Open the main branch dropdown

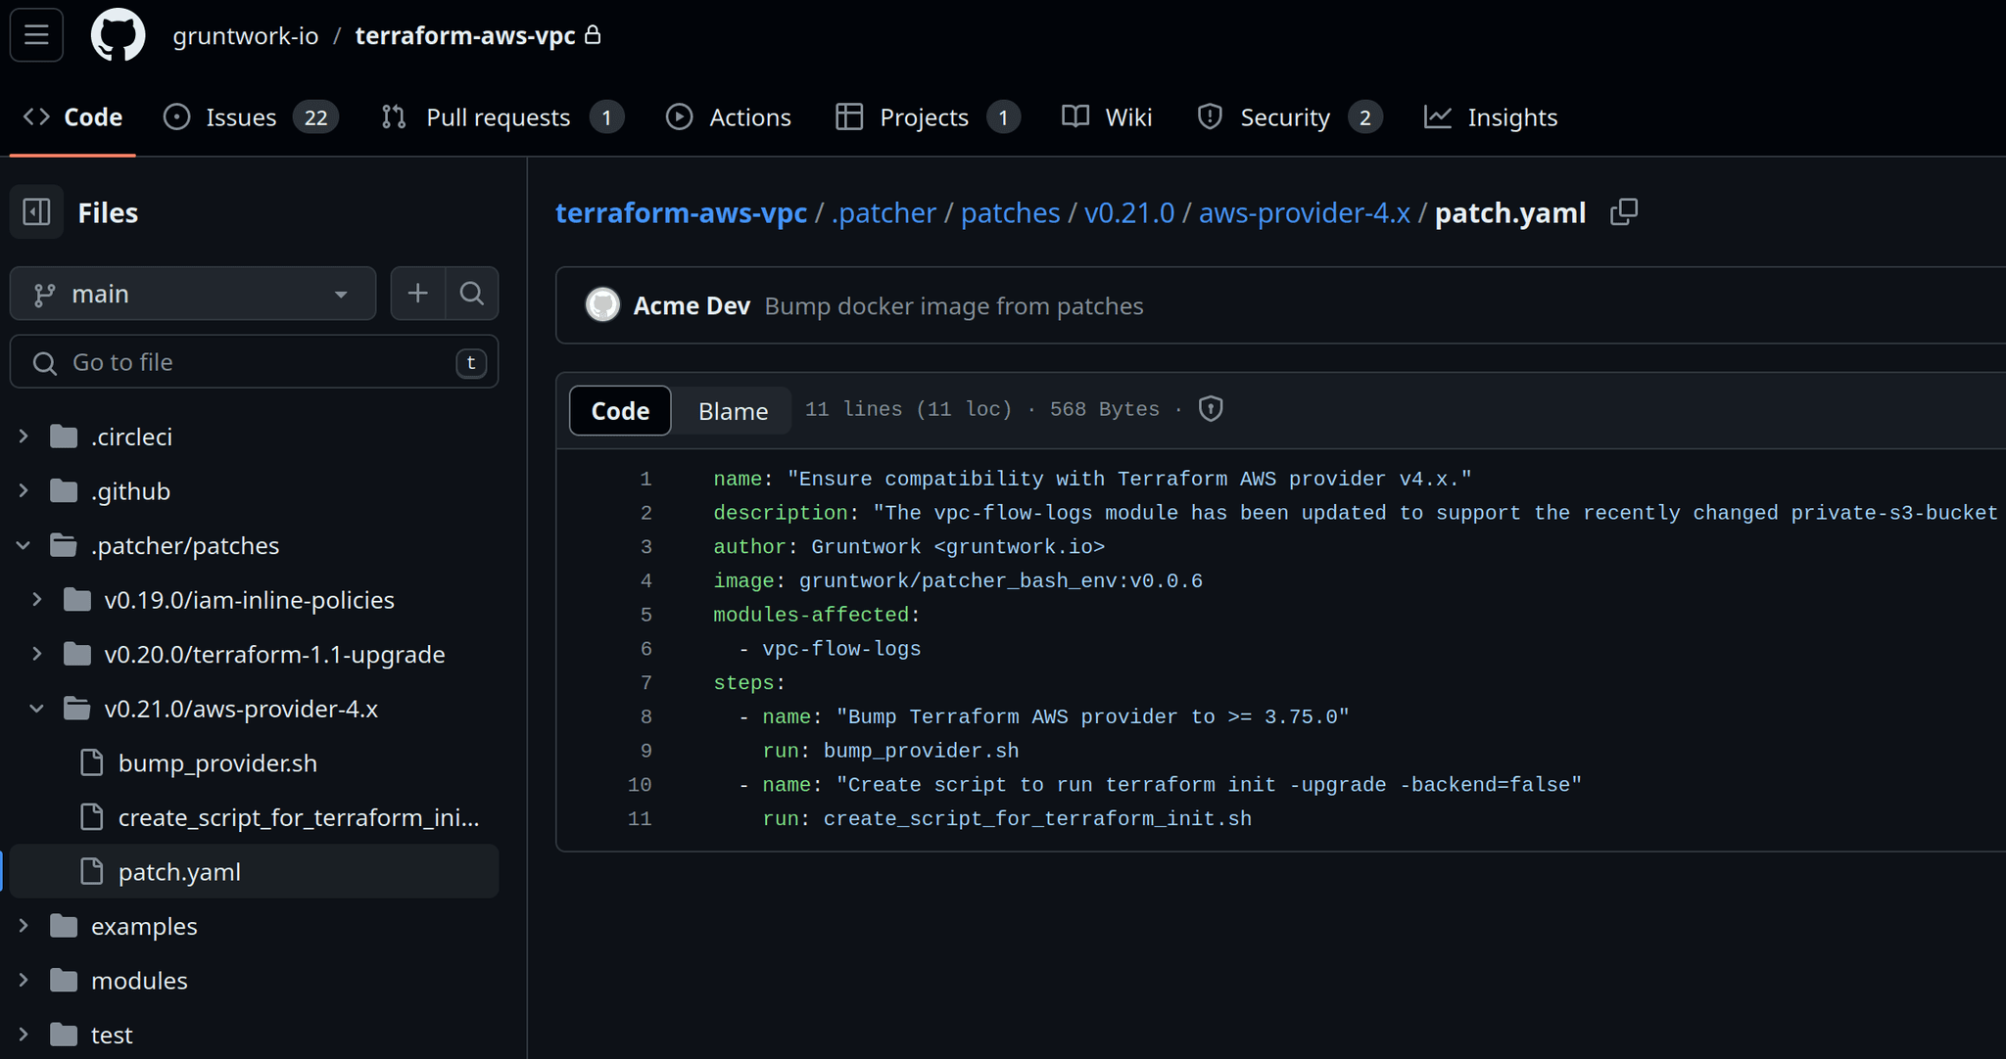193,294
